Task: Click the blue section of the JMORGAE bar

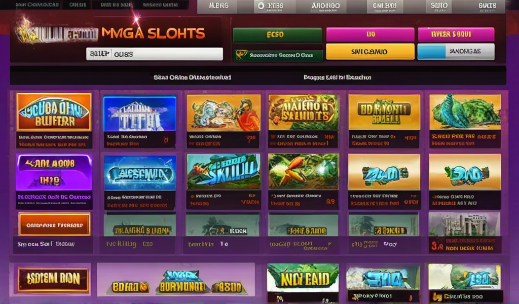Action: pyautogui.click(x=431, y=52)
